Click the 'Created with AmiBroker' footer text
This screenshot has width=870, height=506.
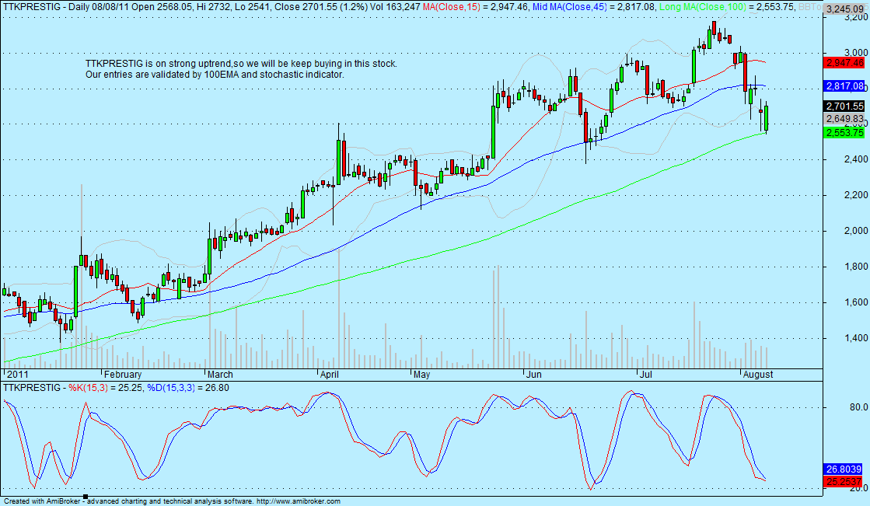coord(43,501)
